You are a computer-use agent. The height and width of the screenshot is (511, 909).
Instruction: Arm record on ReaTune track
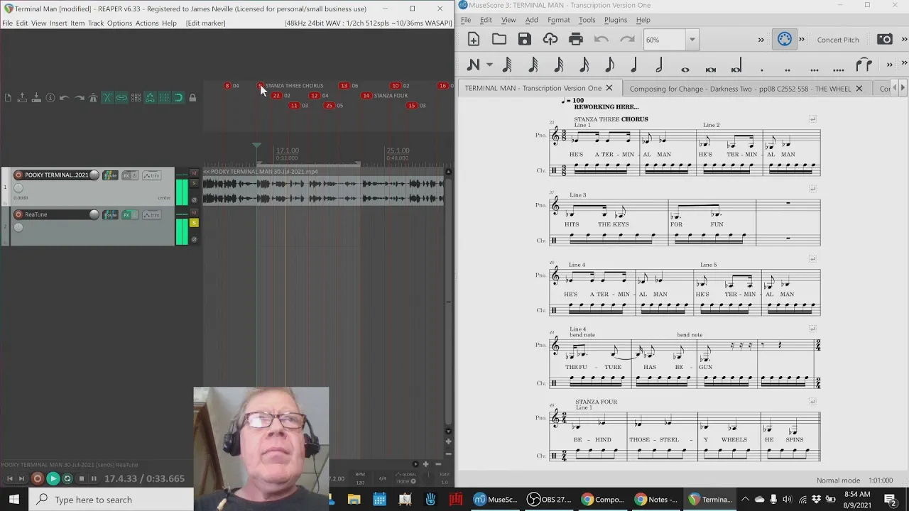[18, 214]
